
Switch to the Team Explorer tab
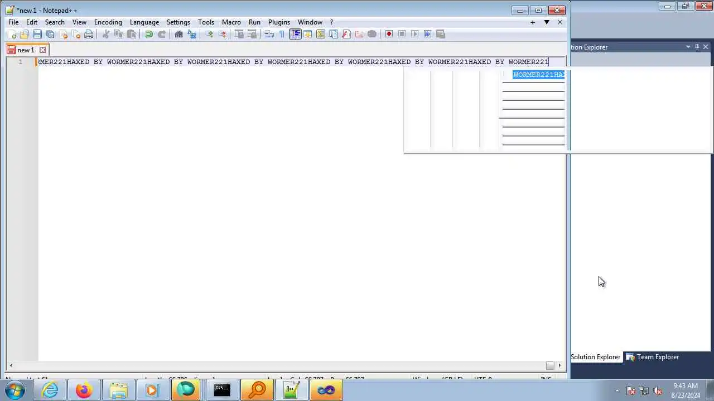(652, 357)
